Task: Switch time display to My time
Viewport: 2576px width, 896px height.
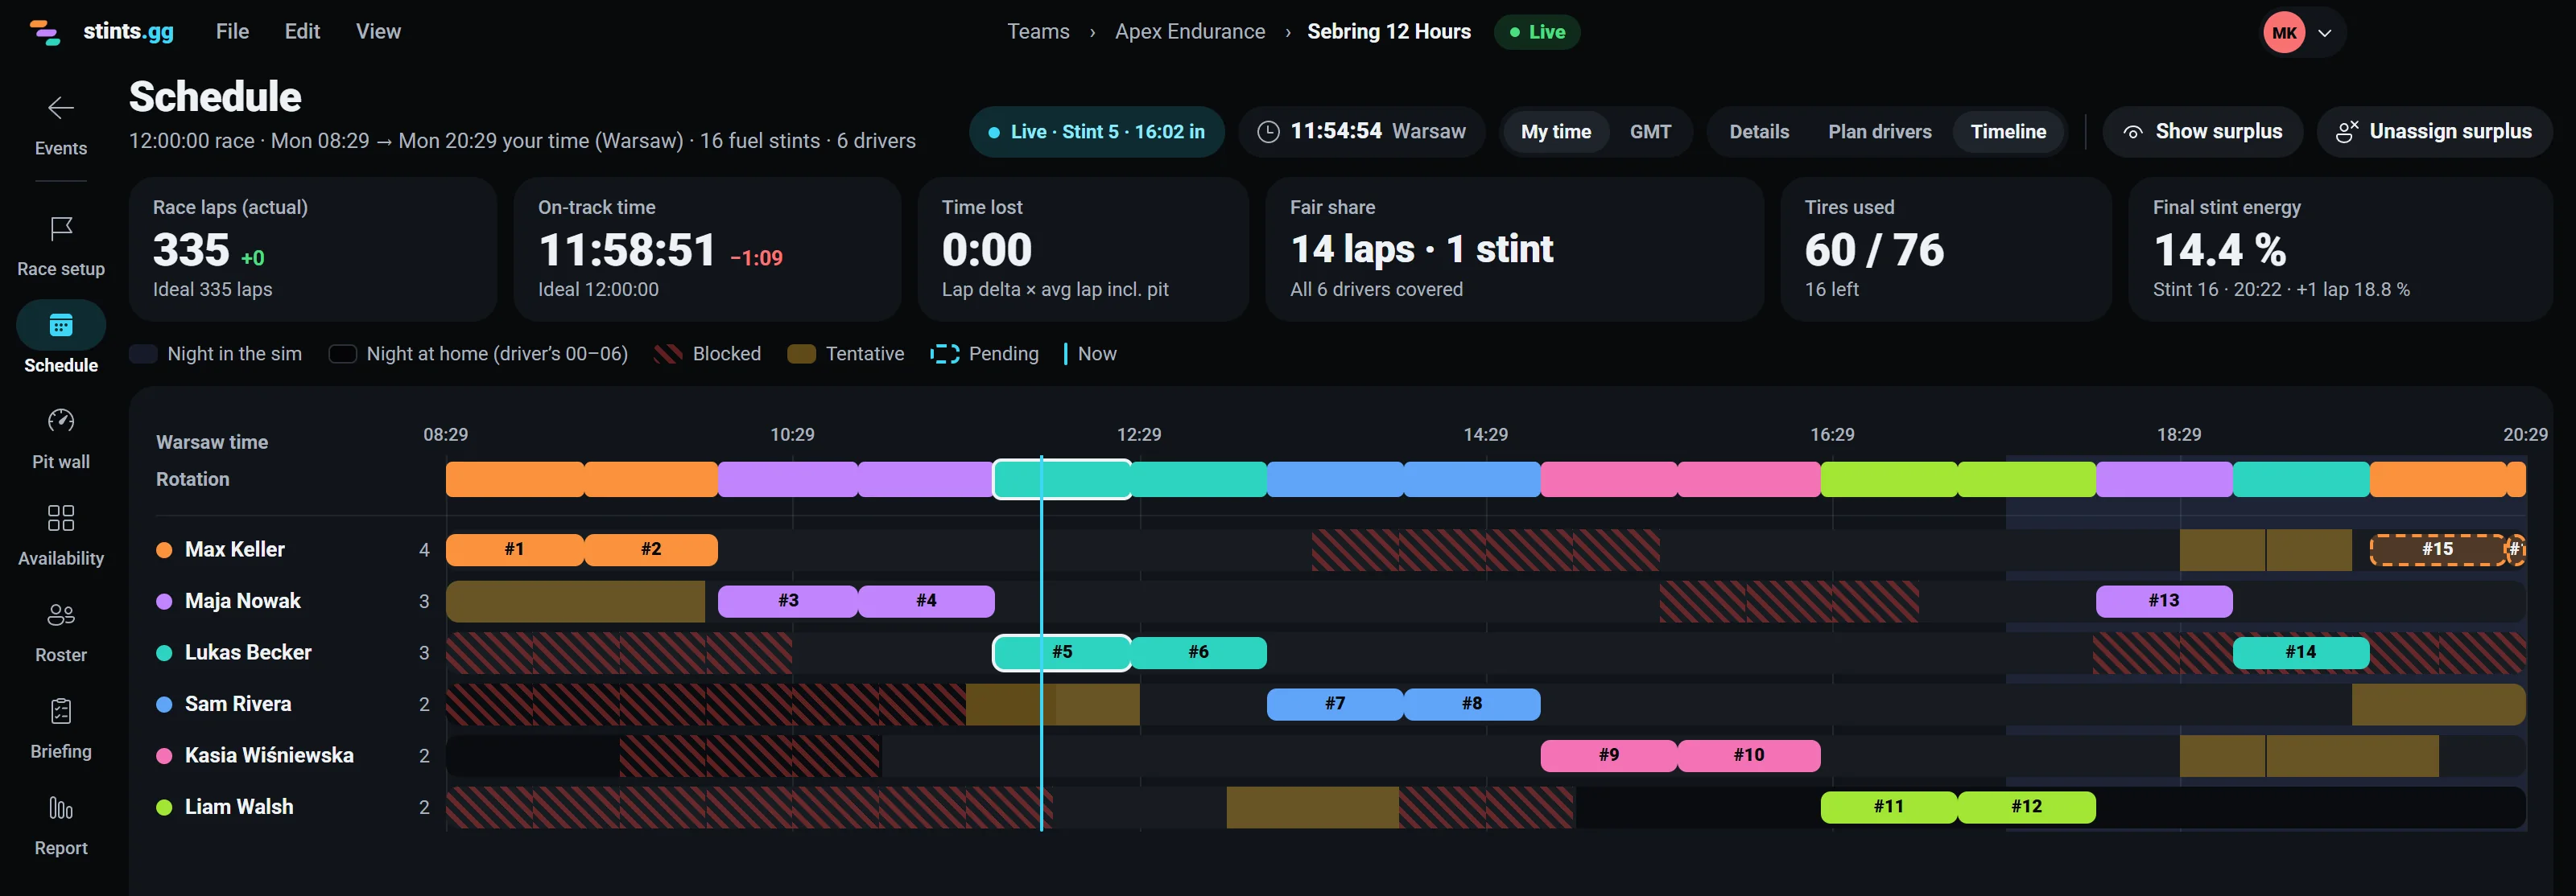Action: [x=1555, y=132]
